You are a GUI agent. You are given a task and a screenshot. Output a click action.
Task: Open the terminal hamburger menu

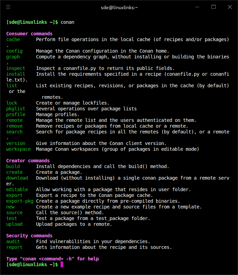(x=8, y=7)
